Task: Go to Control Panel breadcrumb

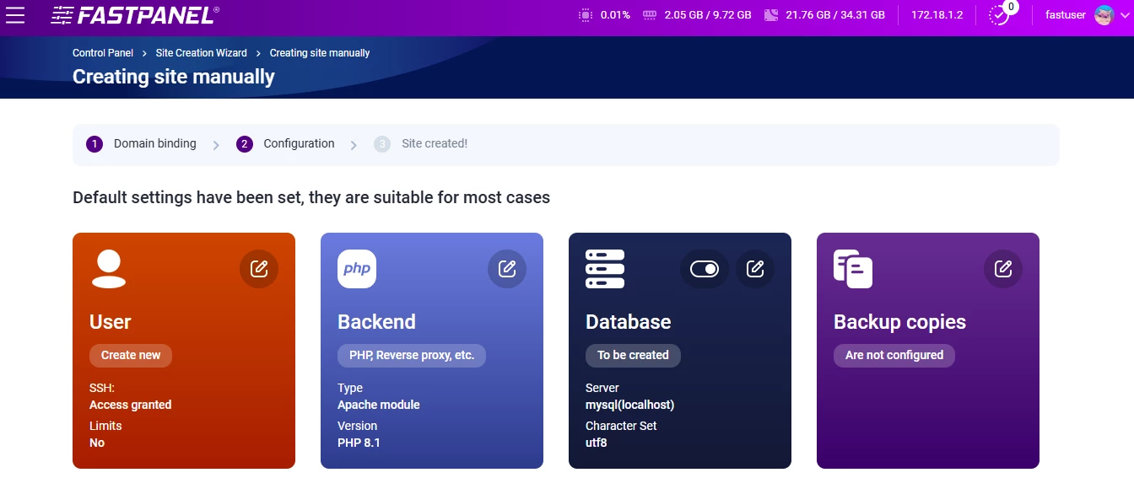Action: tap(103, 53)
